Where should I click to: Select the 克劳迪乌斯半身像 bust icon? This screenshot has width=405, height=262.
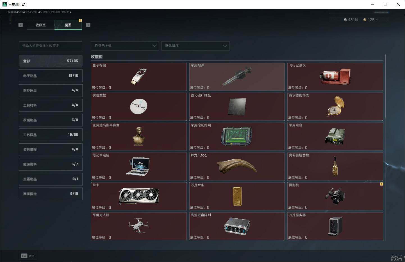coord(139,136)
